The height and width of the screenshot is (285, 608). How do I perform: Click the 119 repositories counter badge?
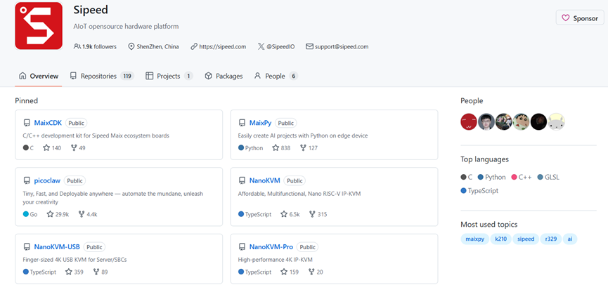[127, 77]
